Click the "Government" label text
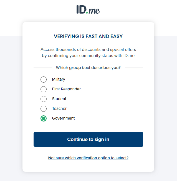Image resolution: width=177 pixels, height=181 pixels. coord(63,118)
